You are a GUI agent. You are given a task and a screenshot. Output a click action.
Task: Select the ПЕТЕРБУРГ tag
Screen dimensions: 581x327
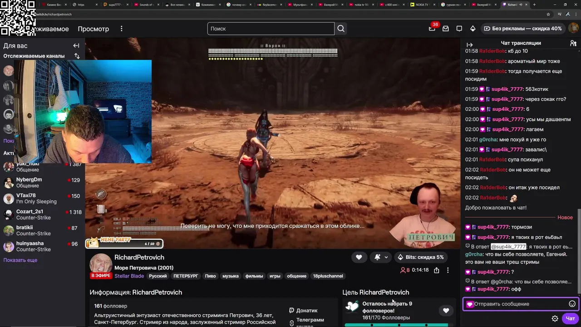click(186, 276)
